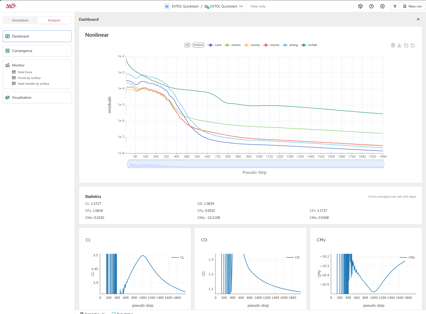Open the EVTOL Quickstart project breadcrumb
This screenshot has width=426, height=314.
pos(185,6)
